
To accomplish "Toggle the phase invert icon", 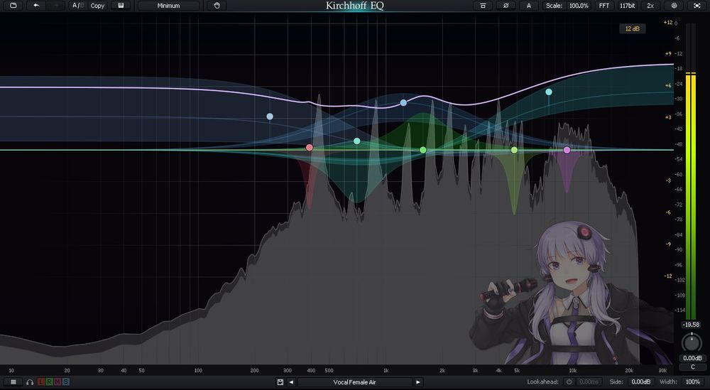I will [x=506, y=6].
